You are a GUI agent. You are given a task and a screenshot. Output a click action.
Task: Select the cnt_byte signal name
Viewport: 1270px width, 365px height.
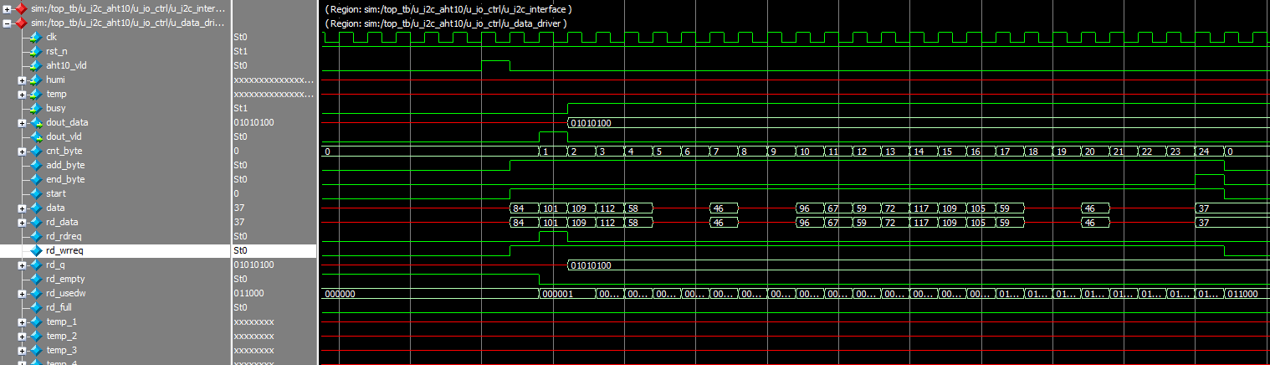point(64,151)
